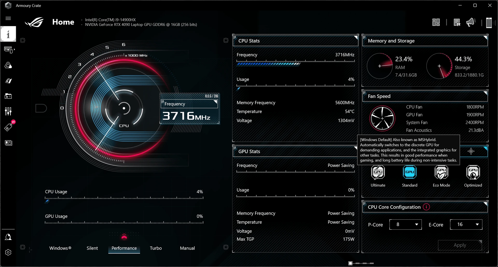Open User Center profile icon
This screenshot has height=267, width=498.
tap(8, 237)
